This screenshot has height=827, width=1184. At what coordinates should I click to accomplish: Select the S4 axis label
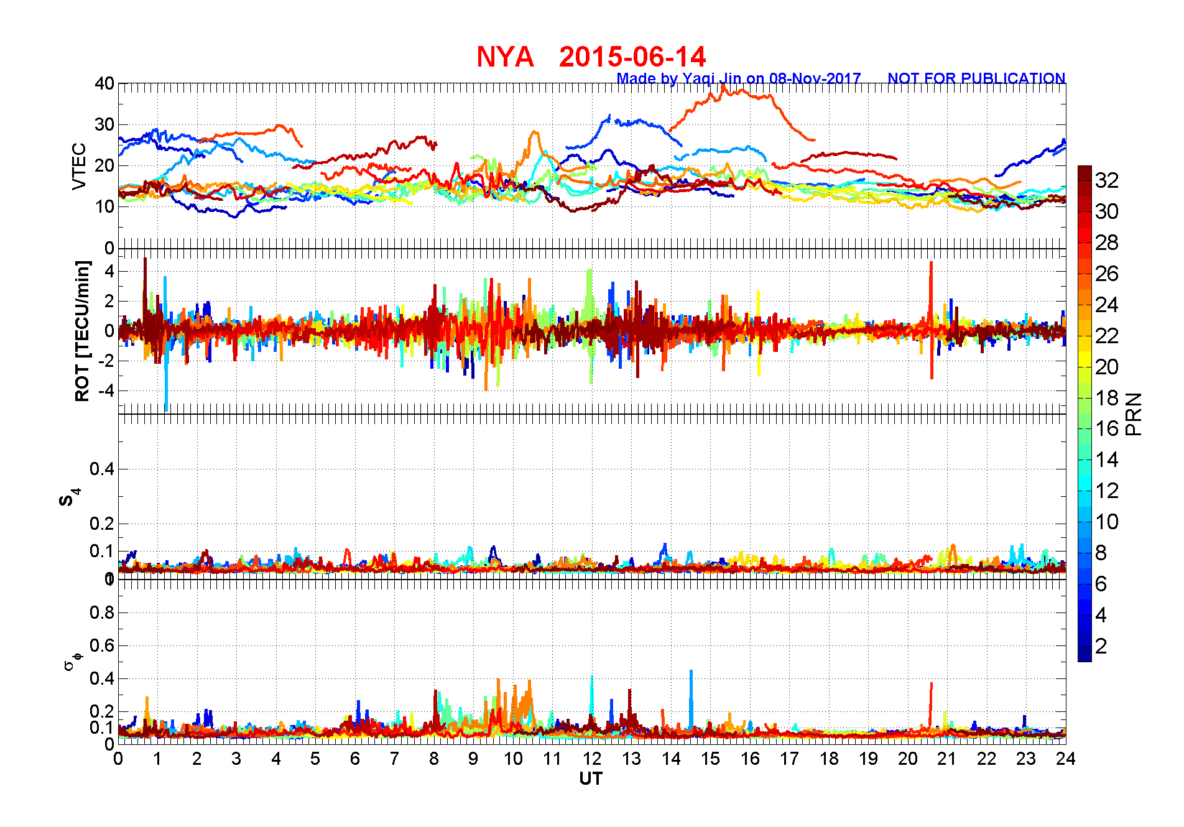(70, 497)
